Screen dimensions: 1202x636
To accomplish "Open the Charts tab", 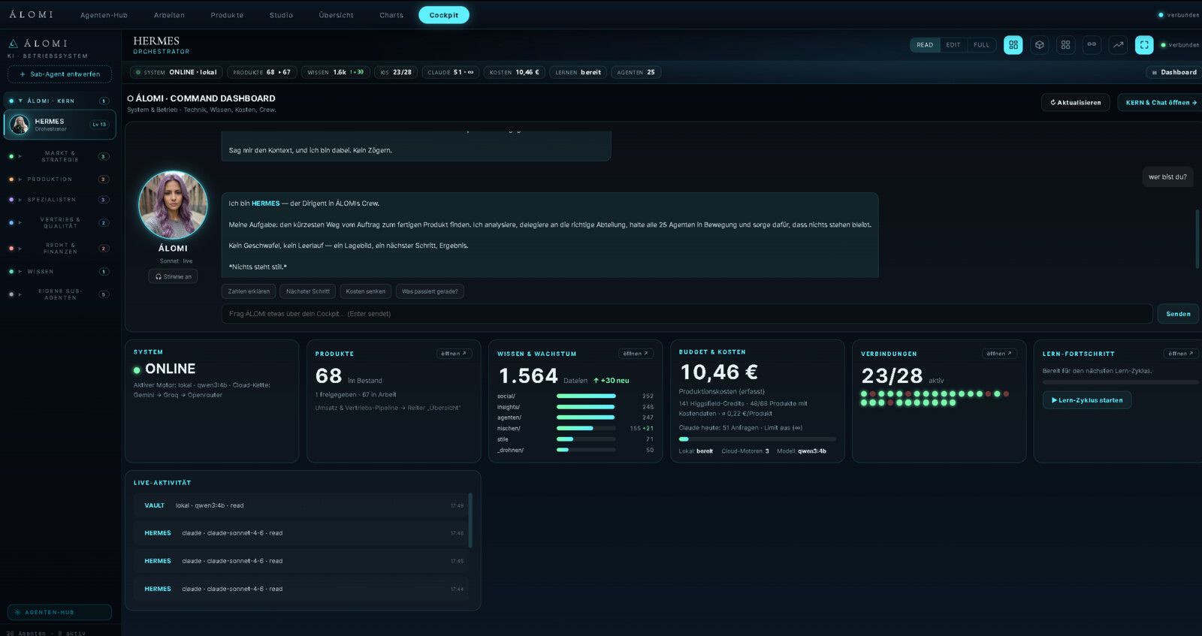I will click(391, 15).
